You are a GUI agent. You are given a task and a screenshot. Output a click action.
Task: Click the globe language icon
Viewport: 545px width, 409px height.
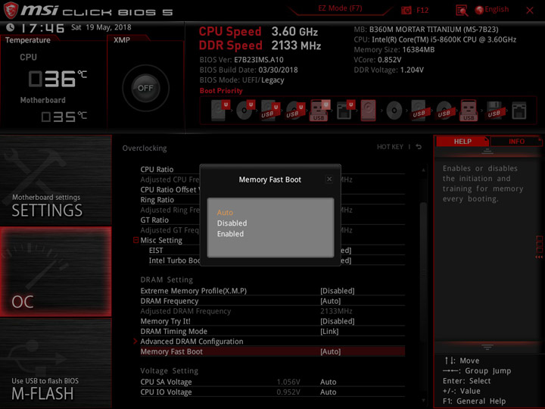pos(479,10)
